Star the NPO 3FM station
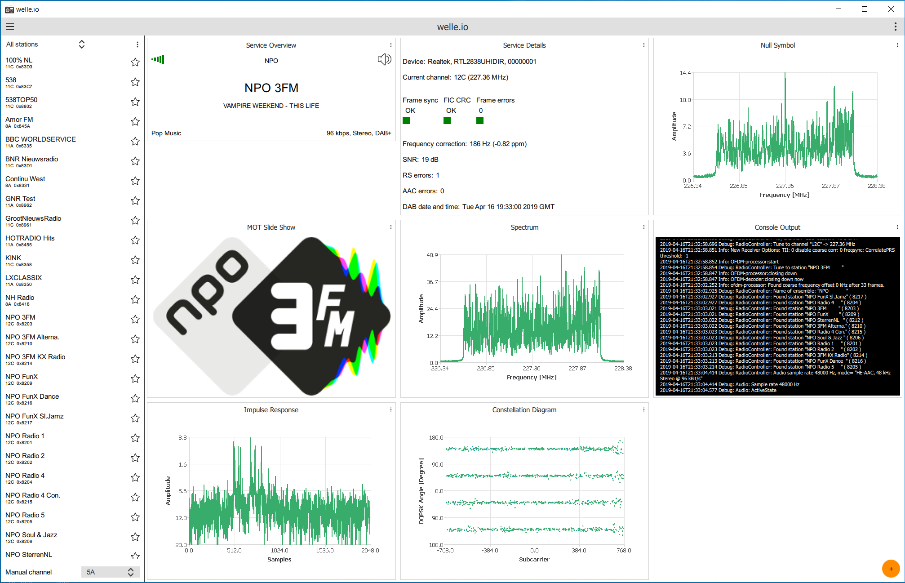Screen dimensions: 905x583 click(x=135, y=320)
